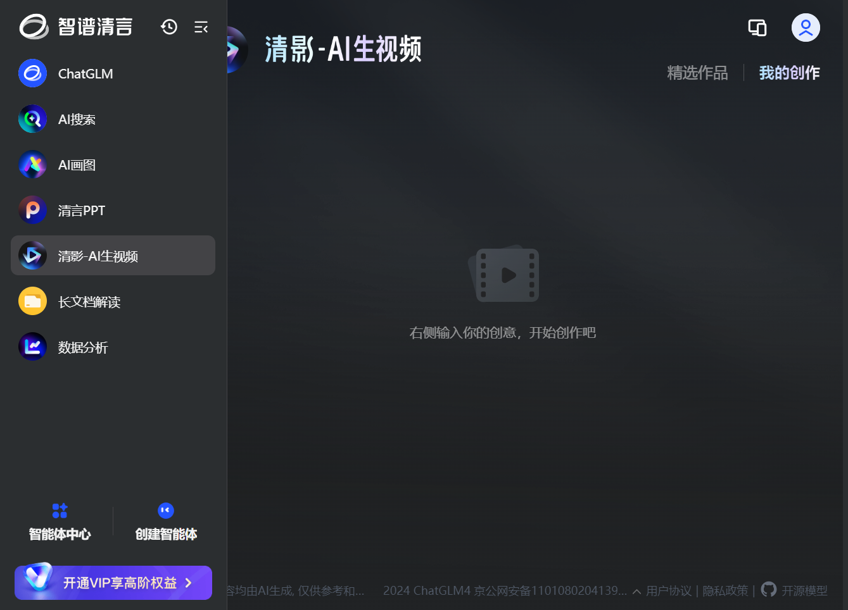Open the AI搜索 label
The width and height of the screenshot is (848, 610).
(77, 120)
